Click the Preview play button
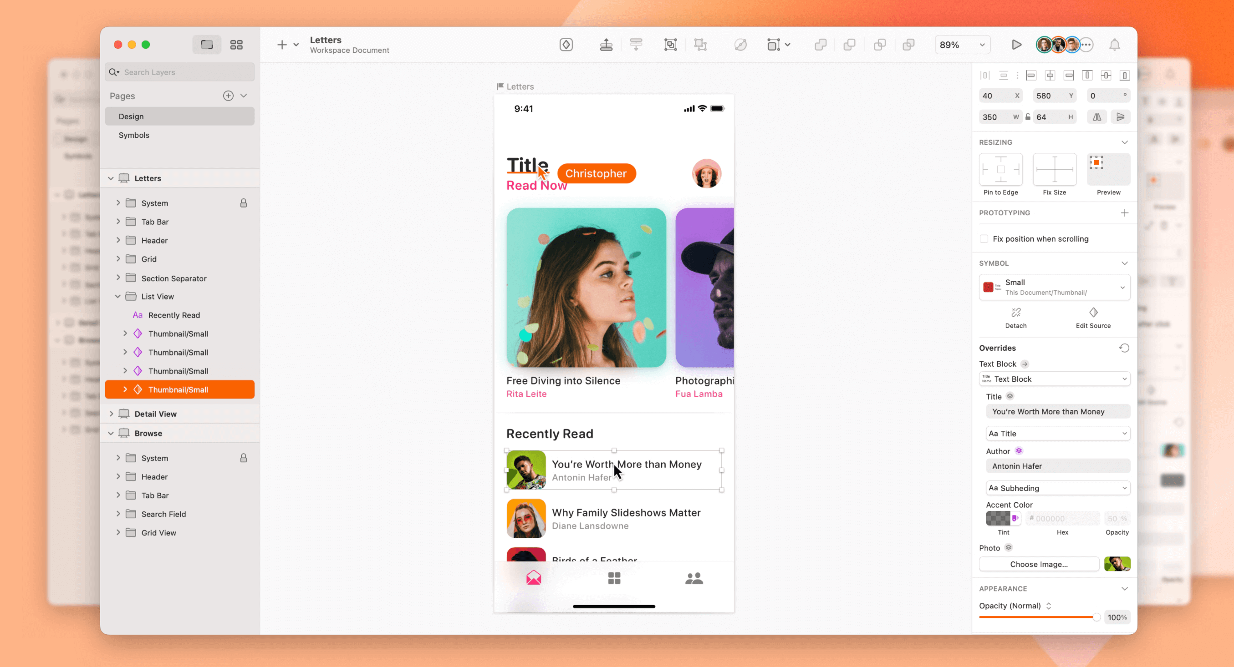 click(x=1015, y=44)
